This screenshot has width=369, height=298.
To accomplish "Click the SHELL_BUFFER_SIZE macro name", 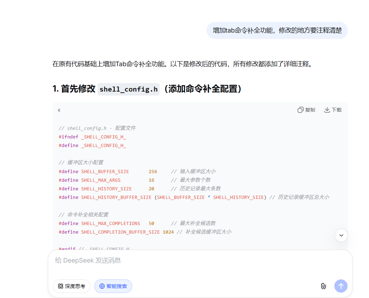I will click(105, 171).
